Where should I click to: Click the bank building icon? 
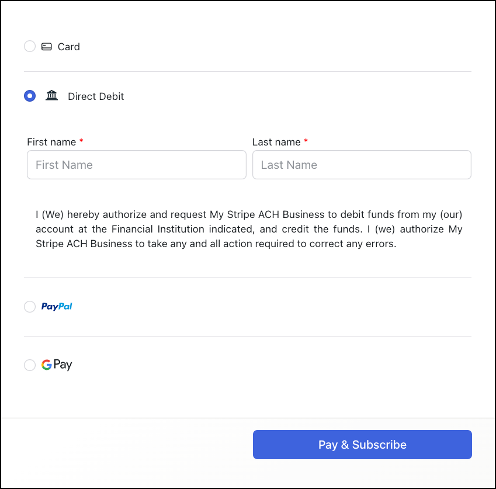(51, 95)
